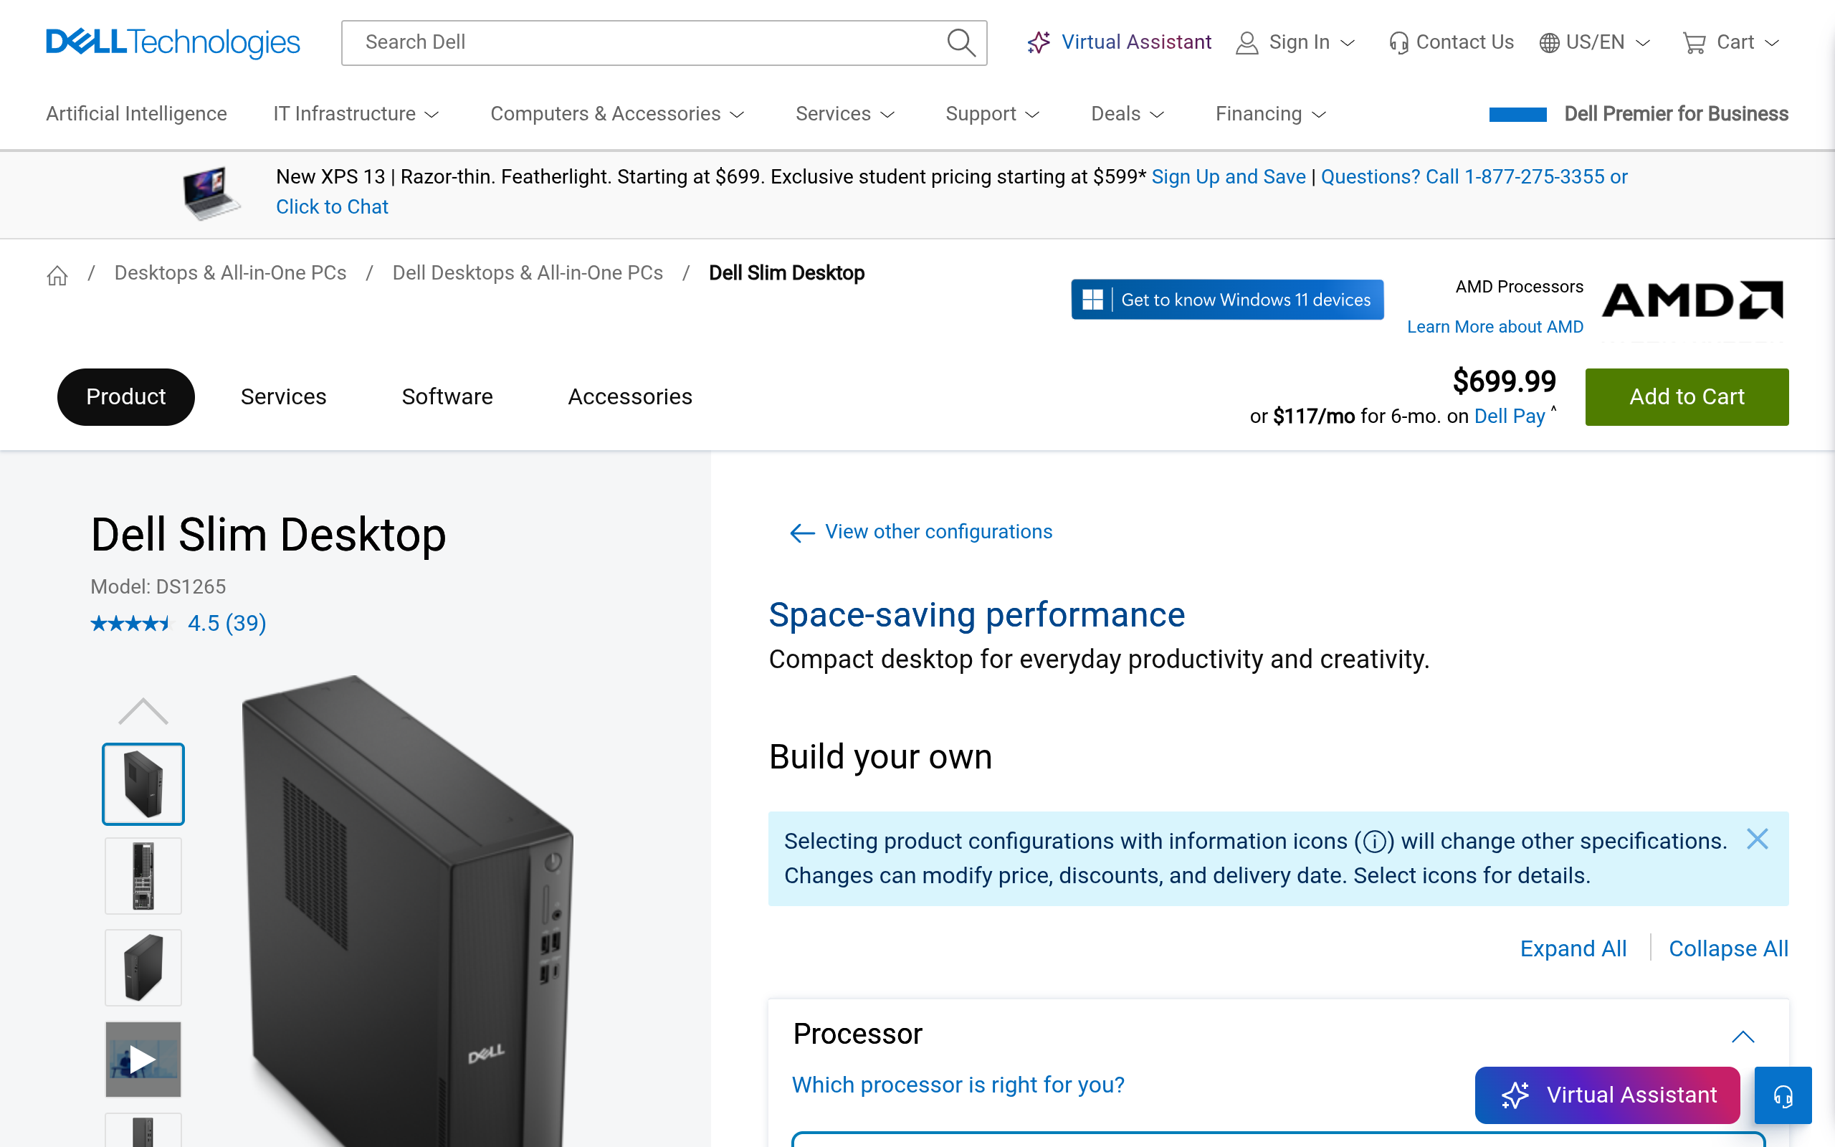This screenshot has height=1147, width=1835.
Task: Select the Product tab
Action: (x=126, y=396)
